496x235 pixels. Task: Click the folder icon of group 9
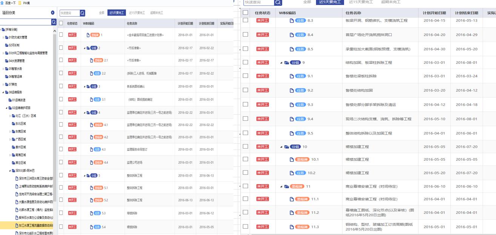pos(286,63)
